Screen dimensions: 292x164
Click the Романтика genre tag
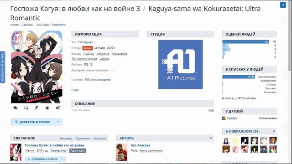[120, 54]
